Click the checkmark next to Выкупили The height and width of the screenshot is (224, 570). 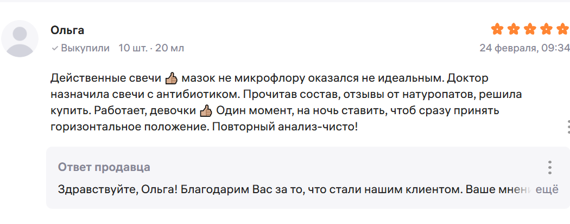click(x=54, y=48)
